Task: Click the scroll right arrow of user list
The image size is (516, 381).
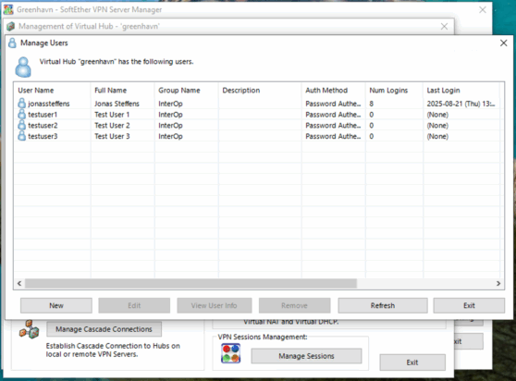Action: click(498, 283)
